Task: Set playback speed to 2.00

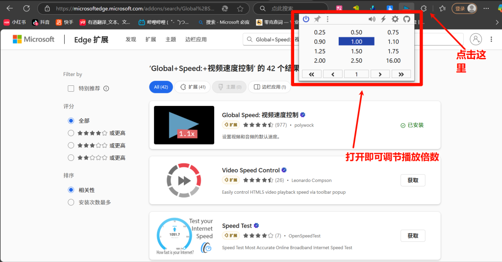Action: pyautogui.click(x=320, y=60)
